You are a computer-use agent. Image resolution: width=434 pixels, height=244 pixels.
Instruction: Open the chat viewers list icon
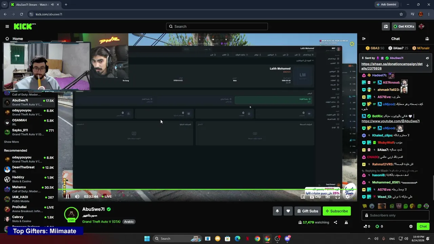coord(427,39)
